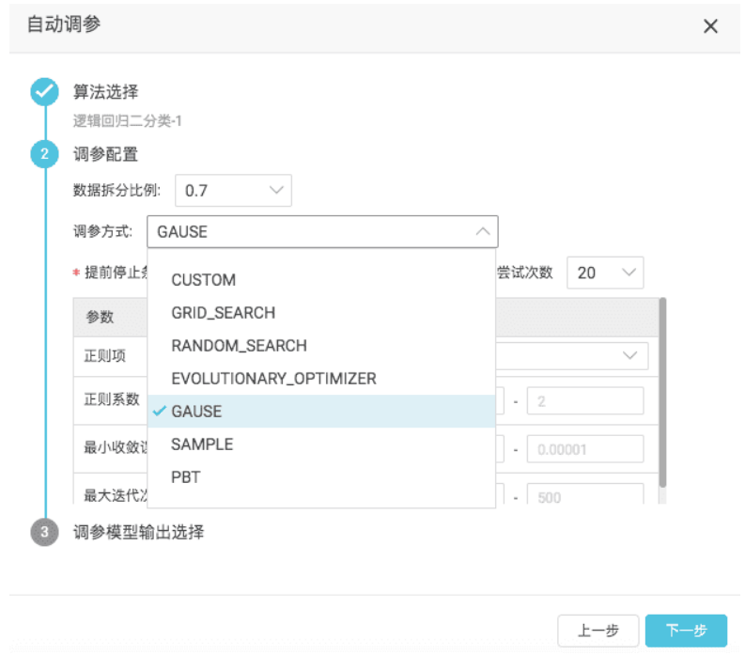Click the 参数 column header
The width and height of the screenshot is (745, 655).
(x=100, y=317)
